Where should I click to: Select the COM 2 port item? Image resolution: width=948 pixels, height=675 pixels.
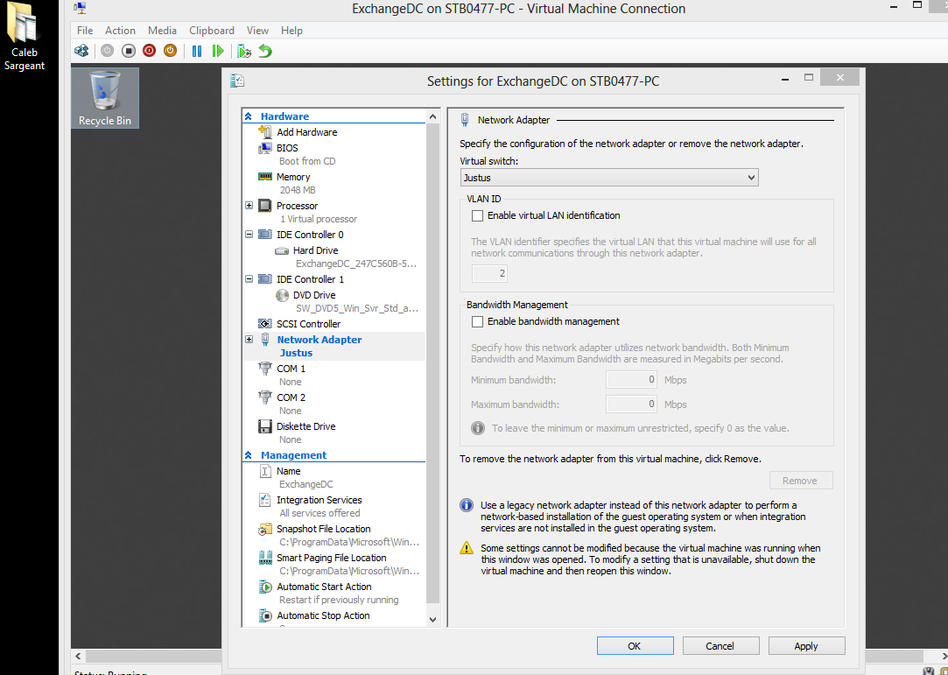pos(291,397)
